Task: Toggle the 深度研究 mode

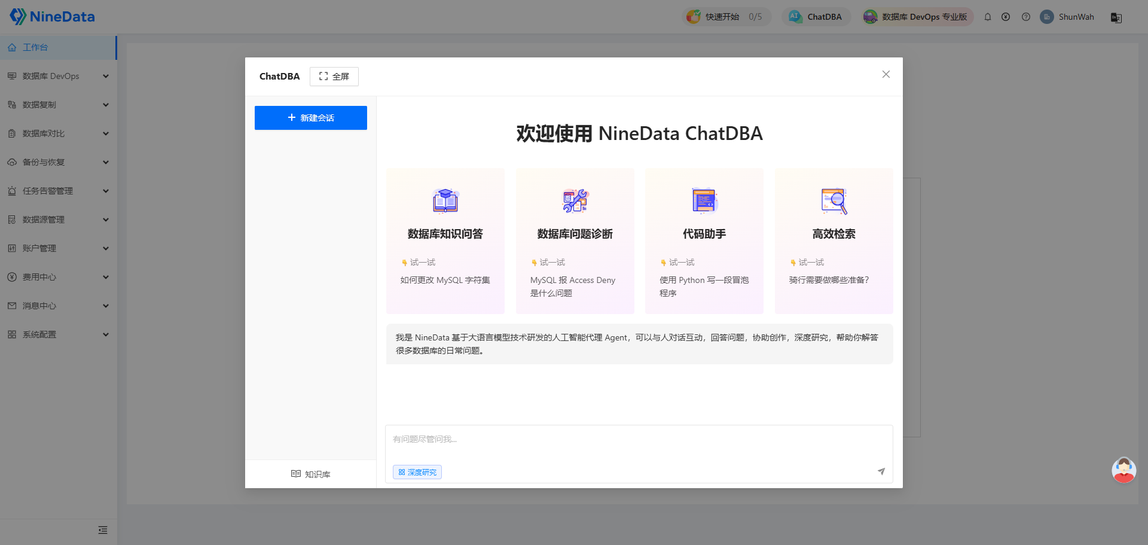Action: pyautogui.click(x=417, y=472)
